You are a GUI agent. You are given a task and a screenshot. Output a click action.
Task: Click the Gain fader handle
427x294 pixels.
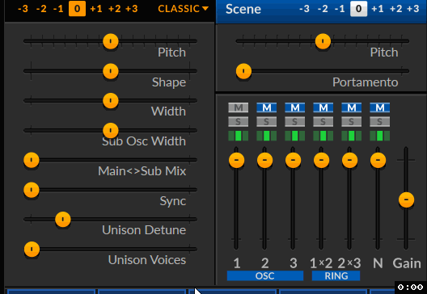(x=406, y=199)
